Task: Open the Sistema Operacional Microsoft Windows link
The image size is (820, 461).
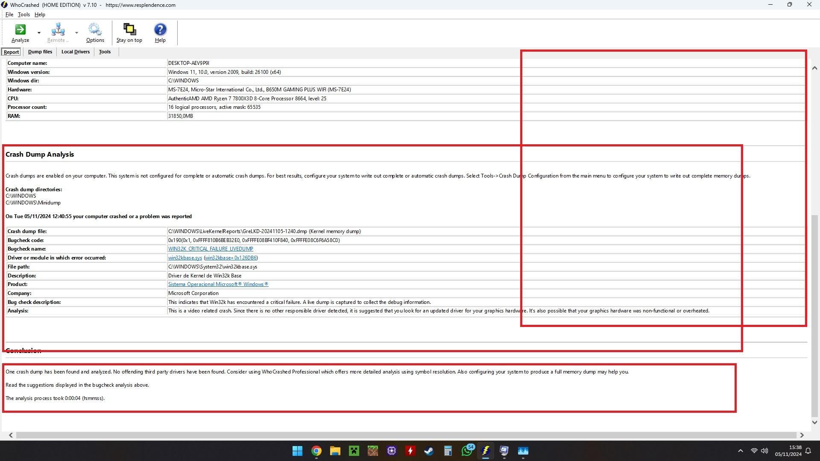Action: (218, 284)
